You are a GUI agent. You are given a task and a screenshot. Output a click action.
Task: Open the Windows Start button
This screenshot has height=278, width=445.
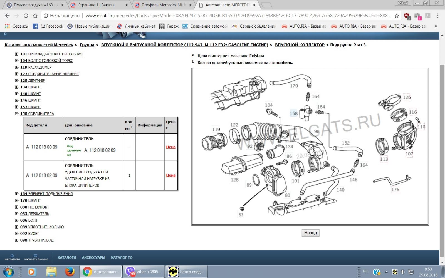point(8,272)
